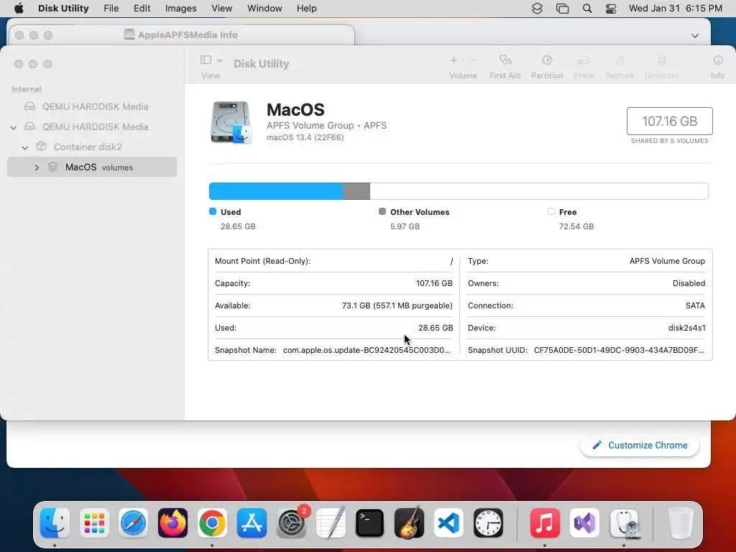Open the Apple menu

point(19,9)
